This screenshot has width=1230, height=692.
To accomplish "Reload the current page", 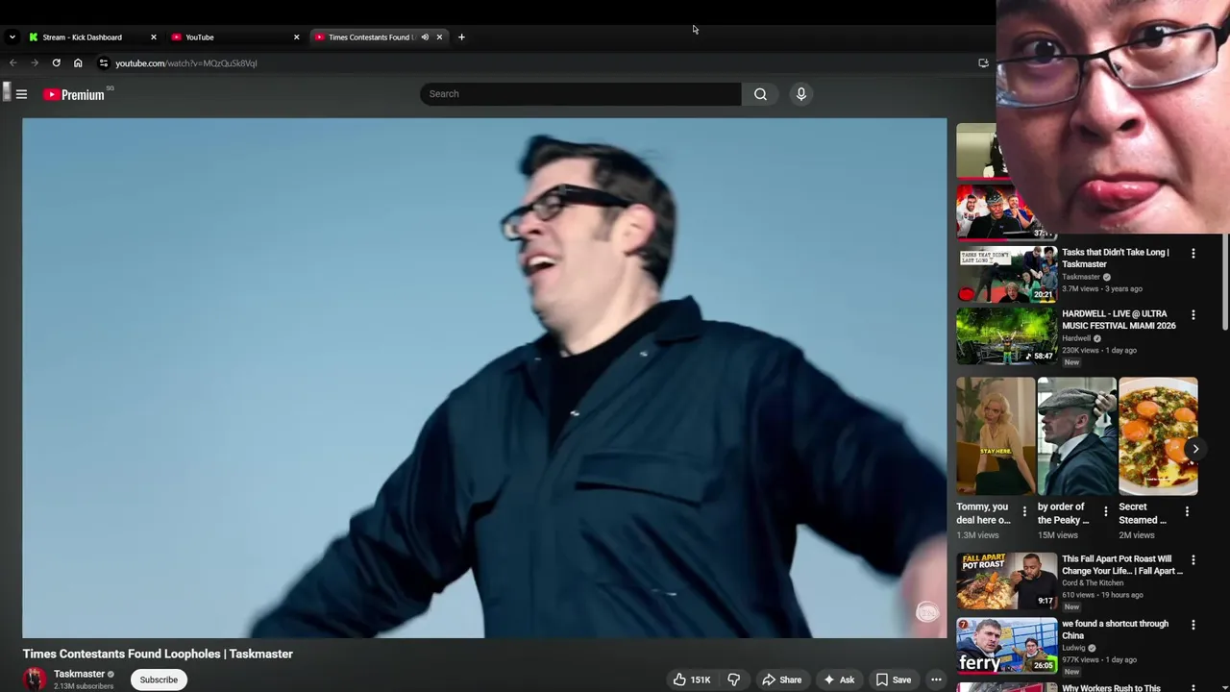I will pyautogui.click(x=57, y=63).
